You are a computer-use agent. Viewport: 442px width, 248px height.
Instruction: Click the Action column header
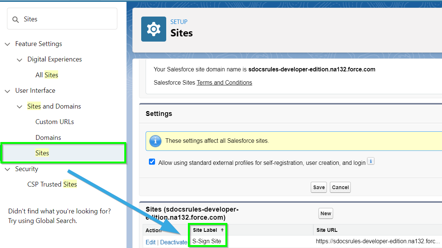(x=153, y=230)
